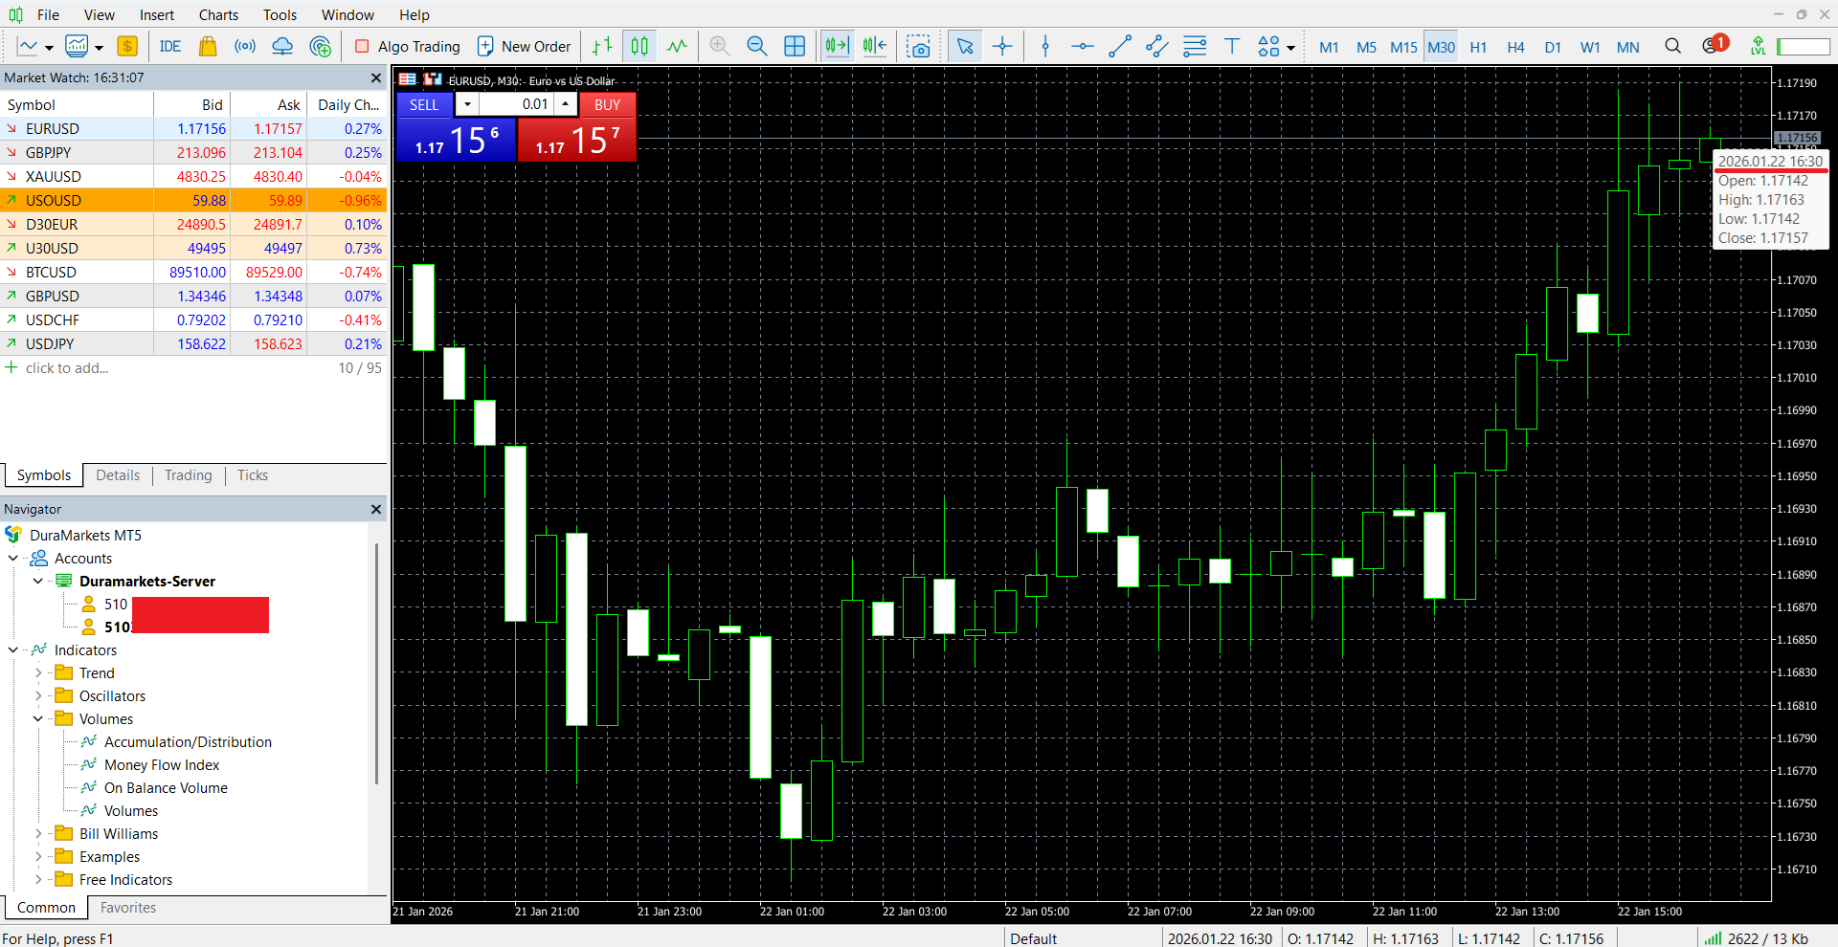This screenshot has width=1838, height=947.
Task: Select the Fibonacci retracement tool
Action: click(1195, 46)
